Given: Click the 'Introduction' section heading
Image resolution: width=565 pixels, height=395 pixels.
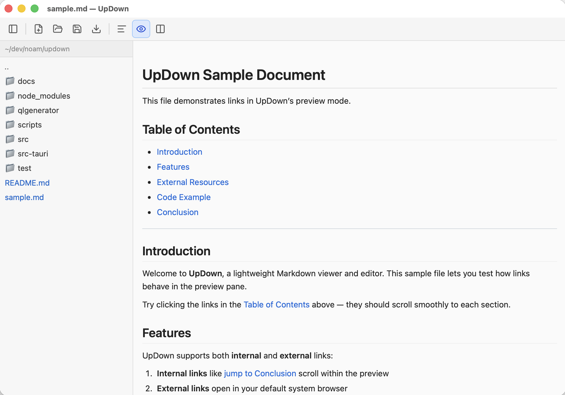Looking at the screenshot, I should click(177, 251).
